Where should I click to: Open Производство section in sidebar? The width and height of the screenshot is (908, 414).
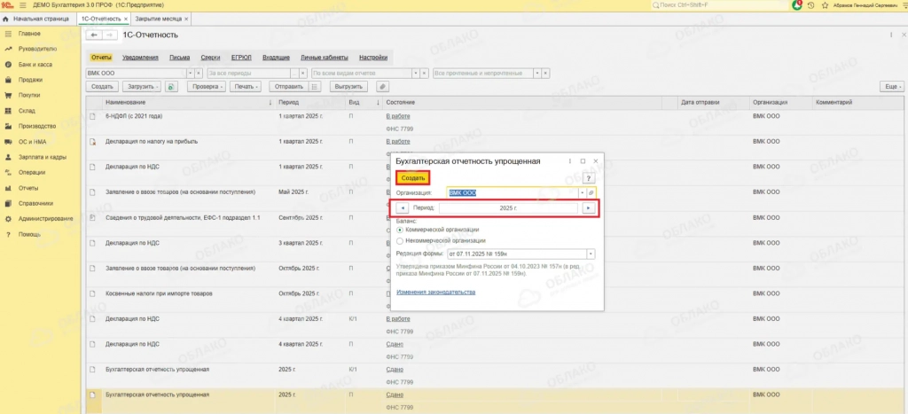pos(37,126)
